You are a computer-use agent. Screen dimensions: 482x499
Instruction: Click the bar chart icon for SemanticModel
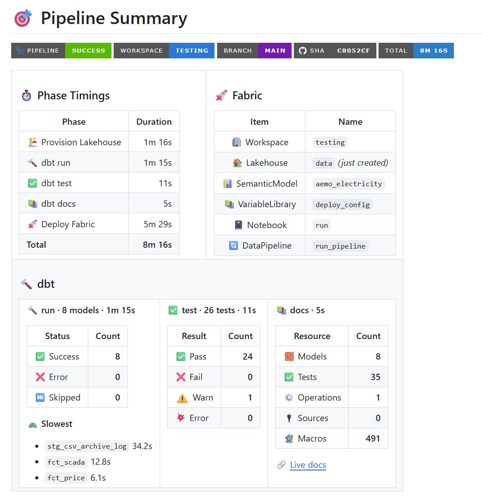(227, 184)
